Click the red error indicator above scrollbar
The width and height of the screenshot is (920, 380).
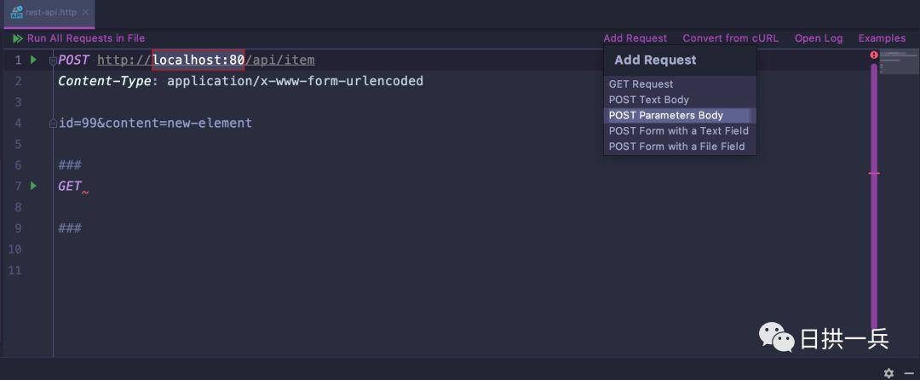tap(874, 55)
